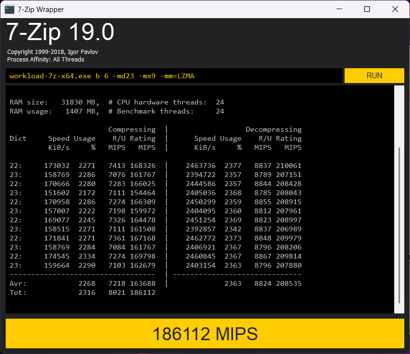
Task: Select compressing rating value "166025"
Action: pos(143,184)
